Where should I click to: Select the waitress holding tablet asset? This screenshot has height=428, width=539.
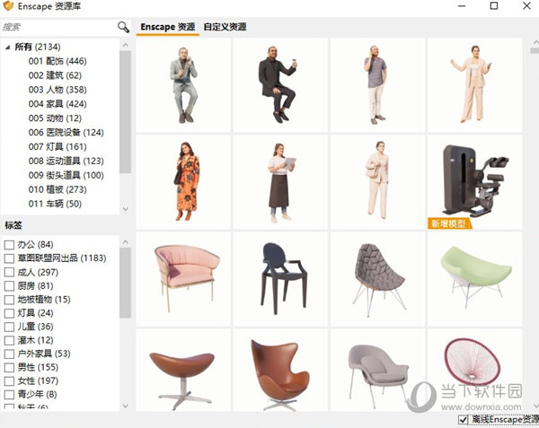tap(280, 182)
